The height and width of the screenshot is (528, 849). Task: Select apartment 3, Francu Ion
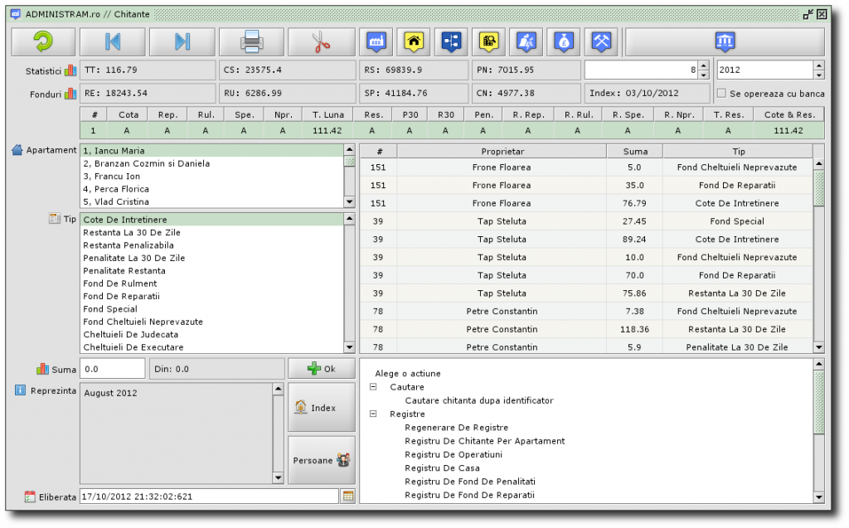tap(212, 177)
